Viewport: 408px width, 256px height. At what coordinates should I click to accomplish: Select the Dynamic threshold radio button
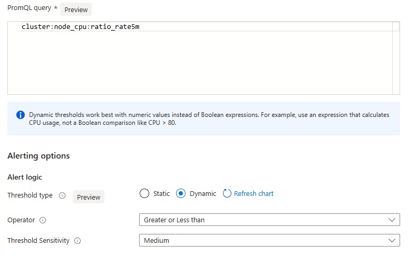[x=181, y=193]
